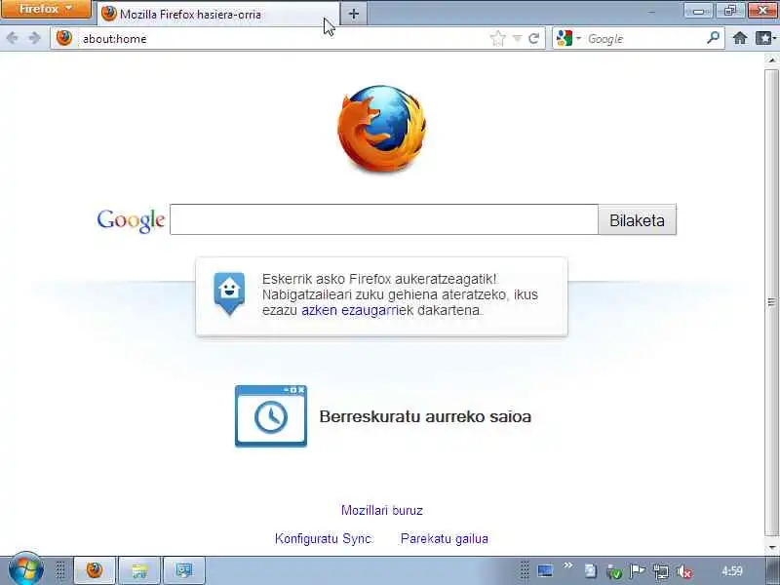Viewport: 780px width, 585px height.
Task: Click the desktop toolbar monitor icon
Action: click(545, 570)
